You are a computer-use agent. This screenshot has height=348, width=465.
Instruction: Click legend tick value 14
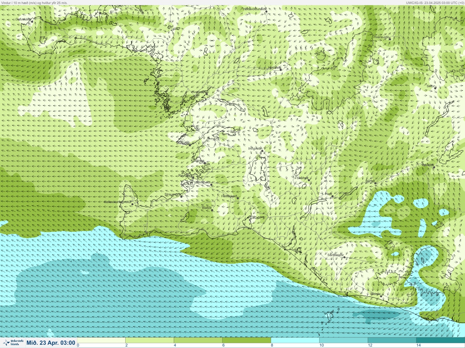click(x=418, y=345)
